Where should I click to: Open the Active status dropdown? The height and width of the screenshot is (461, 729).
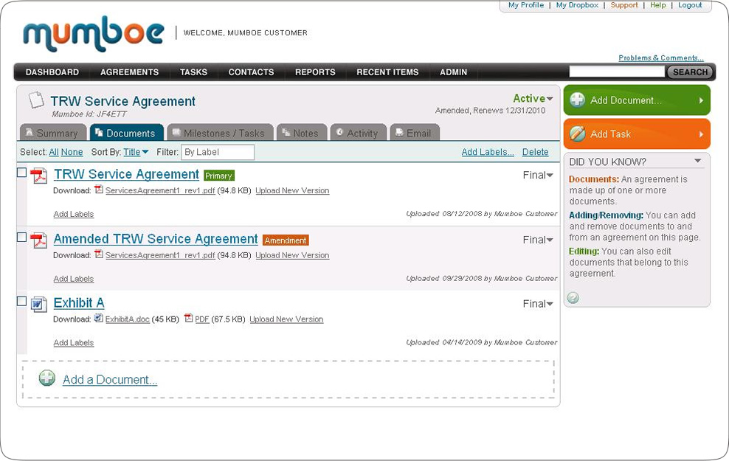pyautogui.click(x=533, y=99)
